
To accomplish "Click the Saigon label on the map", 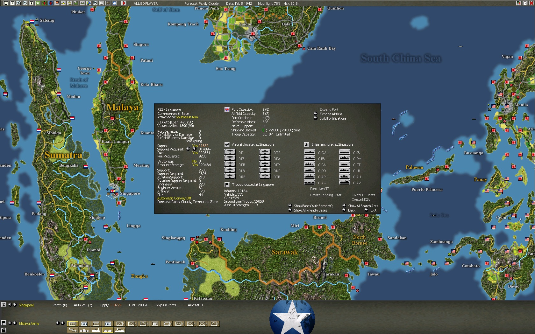I will (x=246, y=24).
